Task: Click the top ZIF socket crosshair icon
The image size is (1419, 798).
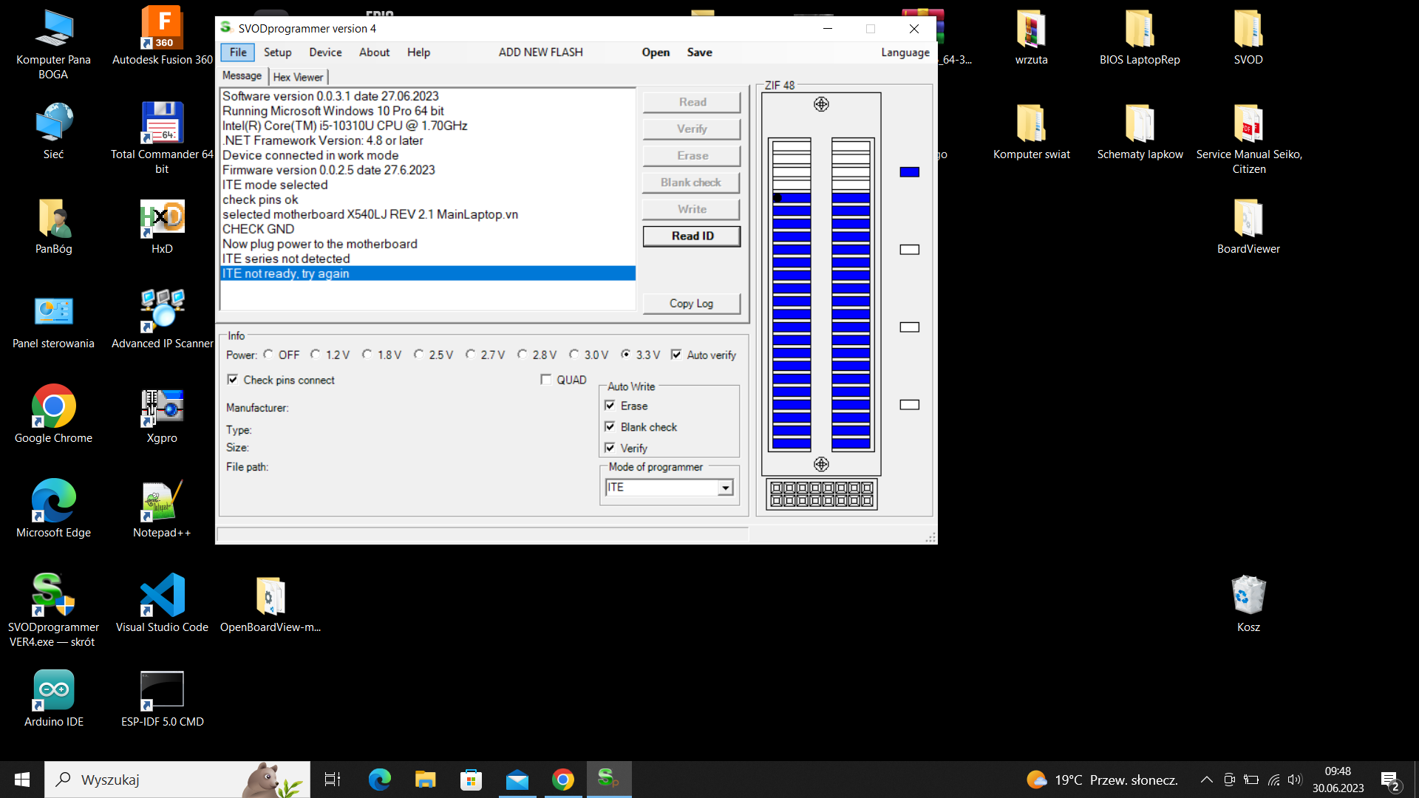Action: coord(821,104)
